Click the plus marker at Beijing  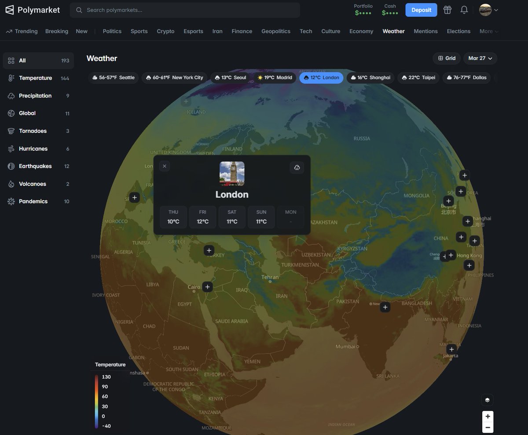click(448, 201)
